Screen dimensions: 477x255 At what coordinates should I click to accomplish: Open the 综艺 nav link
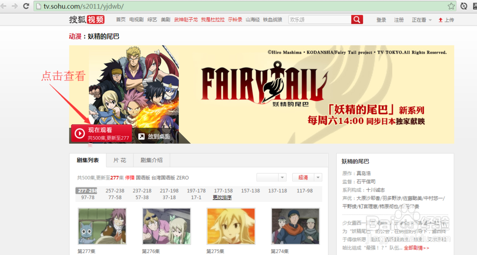(152, 20)
